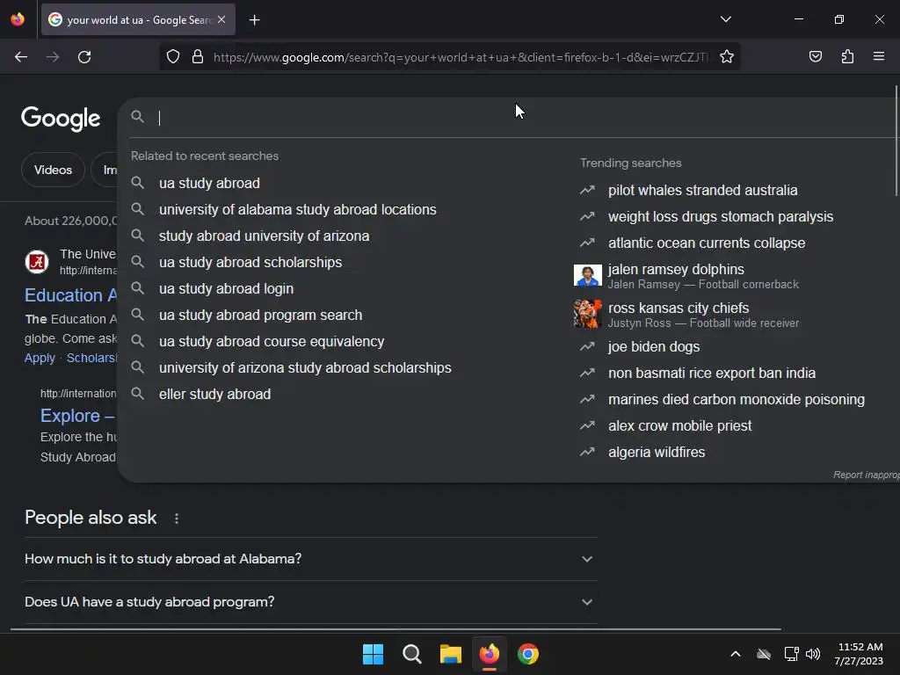900x675 pixels.
Task: Open File Explorer from taskbar
Action: tap(451, 654)
